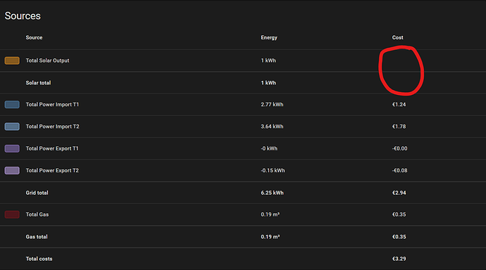
Task: Open the Total Solar Output row
Action: [x=243, y=60]
